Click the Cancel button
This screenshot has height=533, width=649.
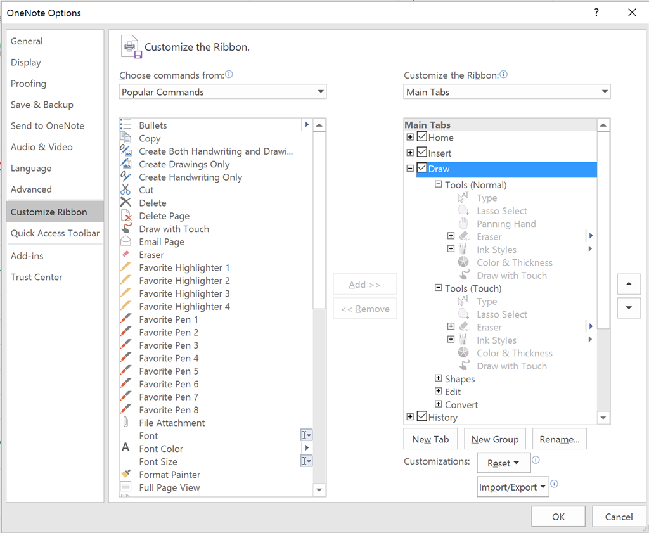click(x=619, y=517)
